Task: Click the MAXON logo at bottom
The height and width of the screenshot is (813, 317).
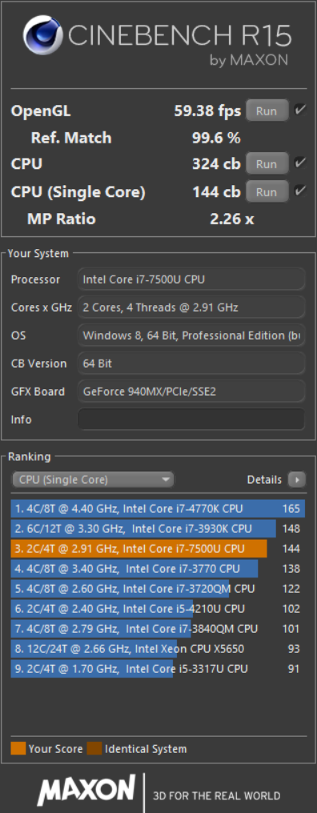Action: tap(86, 791)
